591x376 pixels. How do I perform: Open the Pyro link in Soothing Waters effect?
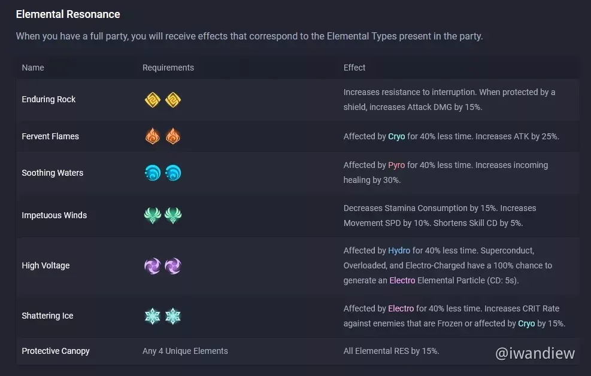point(396,165)
